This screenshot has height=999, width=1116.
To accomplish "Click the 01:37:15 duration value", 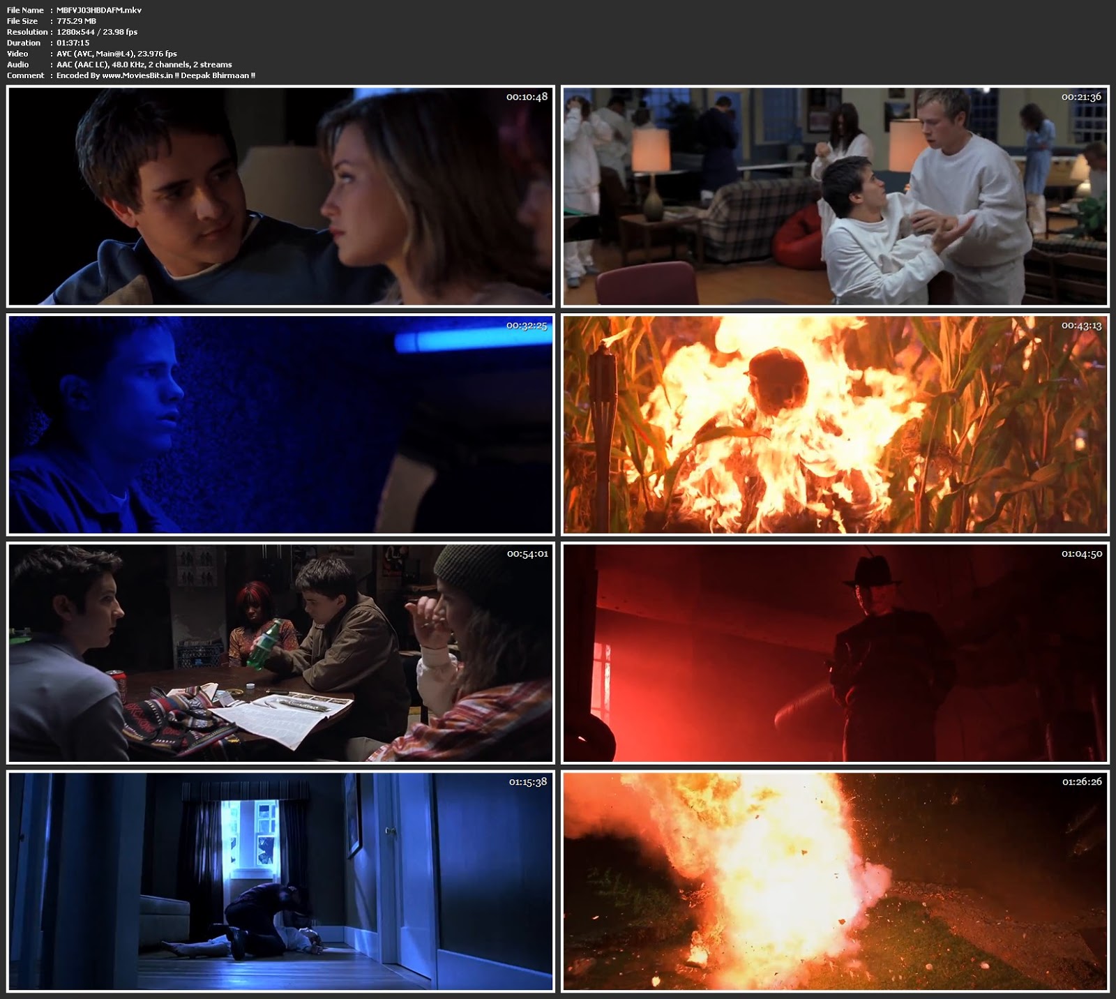I will (73, 43).
